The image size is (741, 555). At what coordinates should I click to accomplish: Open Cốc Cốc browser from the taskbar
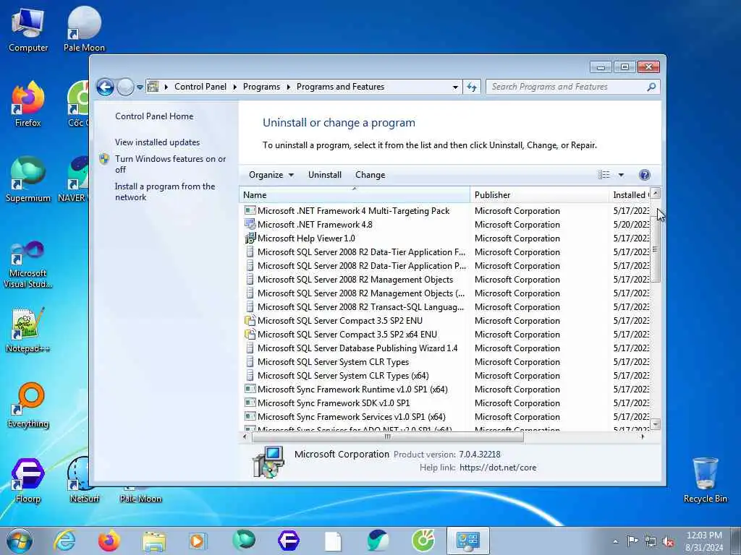point(423,541)
